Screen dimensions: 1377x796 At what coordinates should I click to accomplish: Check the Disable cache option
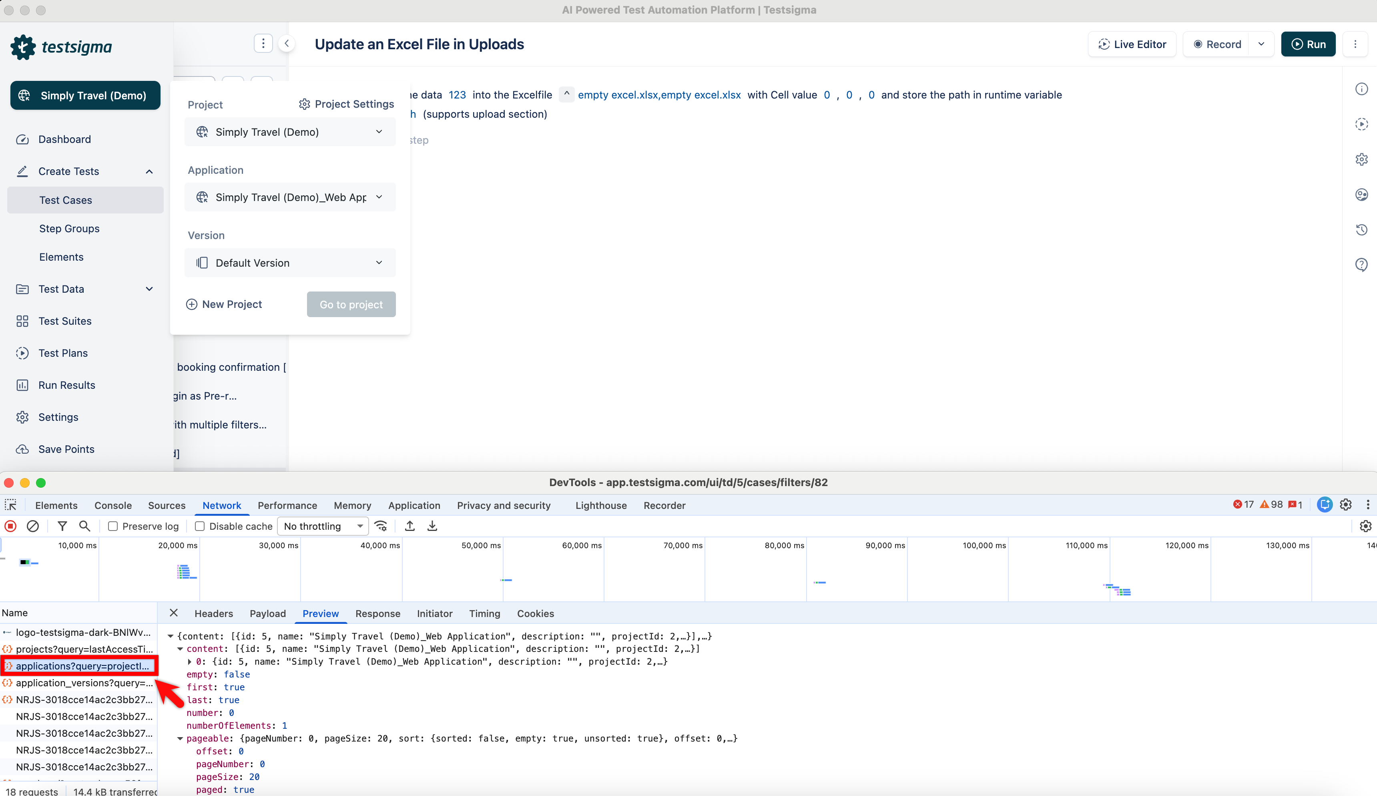[x=199, y=526]
